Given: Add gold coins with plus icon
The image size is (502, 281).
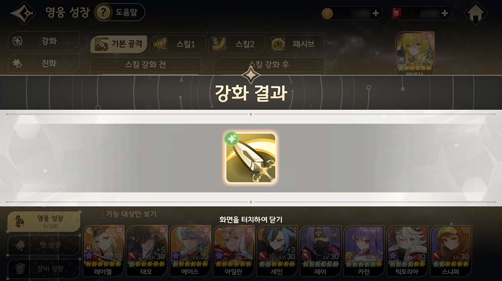Looking at the screenshot, I should (x=375, y=13).
